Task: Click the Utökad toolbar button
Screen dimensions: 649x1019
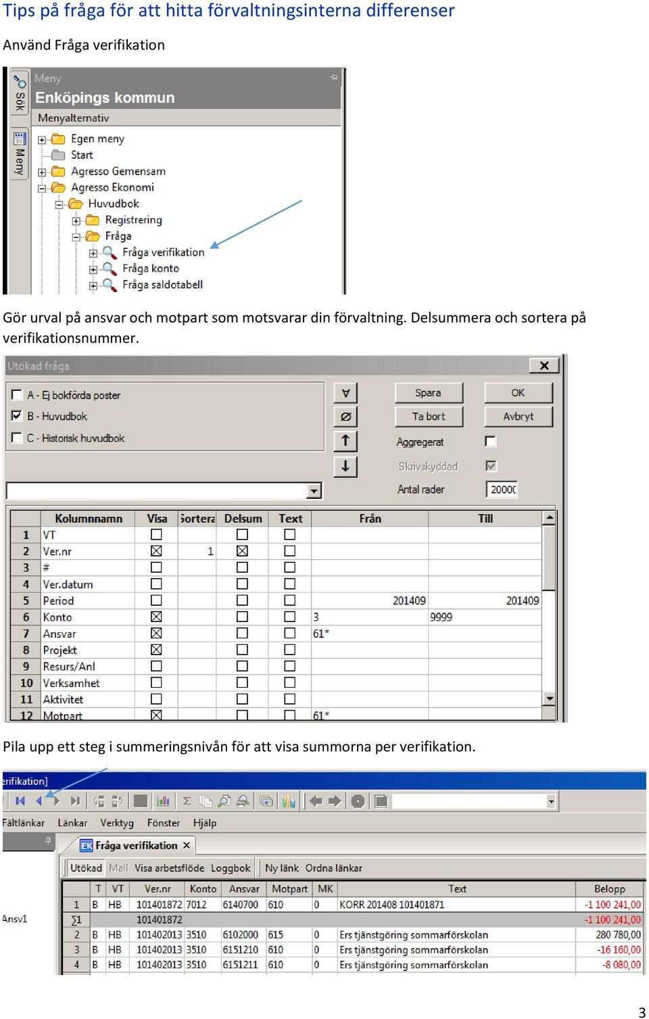Action: click(86, 868)
